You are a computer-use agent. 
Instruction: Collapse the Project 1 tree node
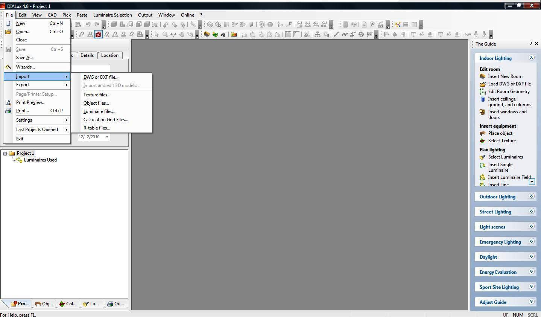point(5,153)
